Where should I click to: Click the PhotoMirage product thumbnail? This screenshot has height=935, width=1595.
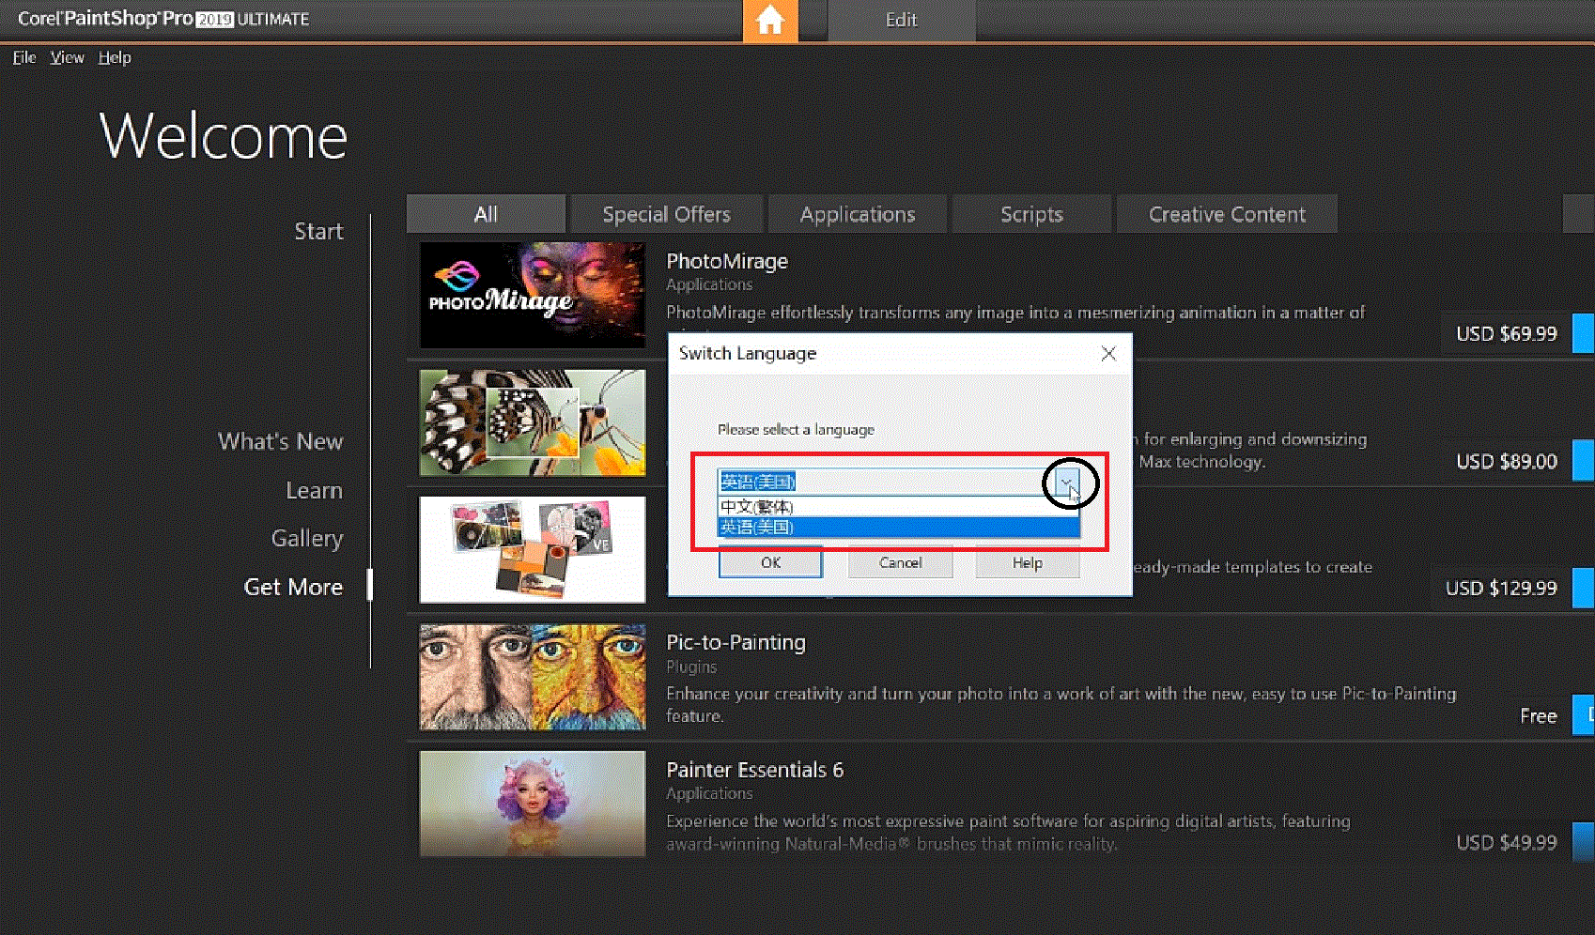pyautogui.click(x=532, y=295)
